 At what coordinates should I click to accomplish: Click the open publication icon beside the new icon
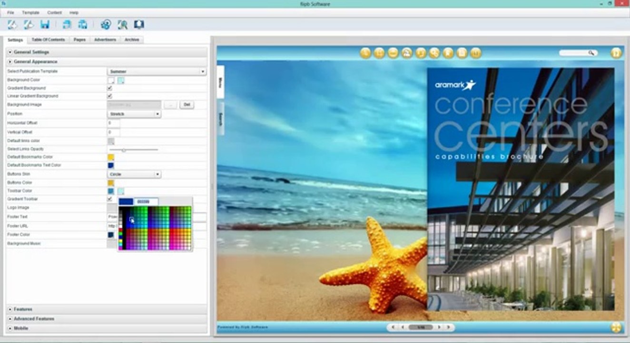tap(29, 24)
